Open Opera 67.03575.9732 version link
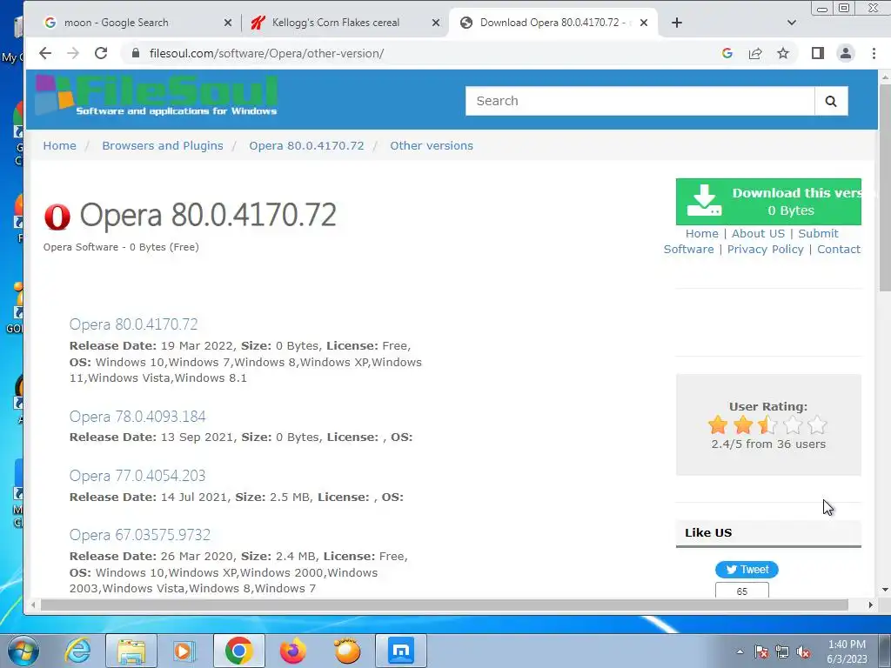This screenshot has height=668, width=891. coord(140,535)
